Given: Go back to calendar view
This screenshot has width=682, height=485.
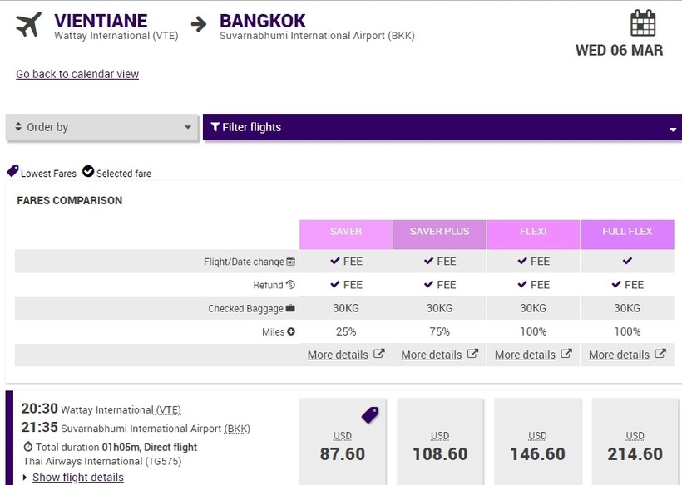Looking at the screenshot, I should pos(77,74).
